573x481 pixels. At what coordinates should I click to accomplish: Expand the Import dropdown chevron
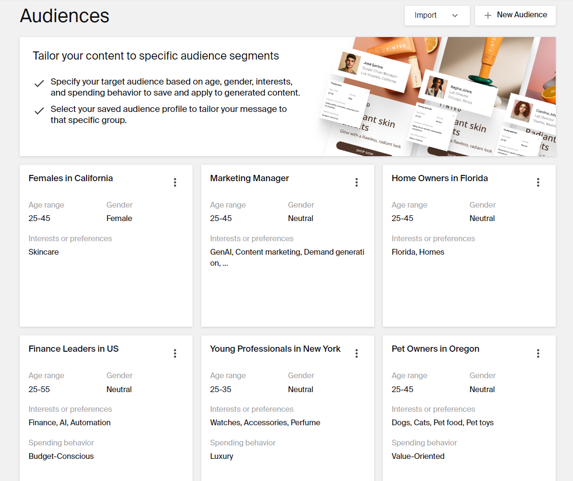[455, 15]
